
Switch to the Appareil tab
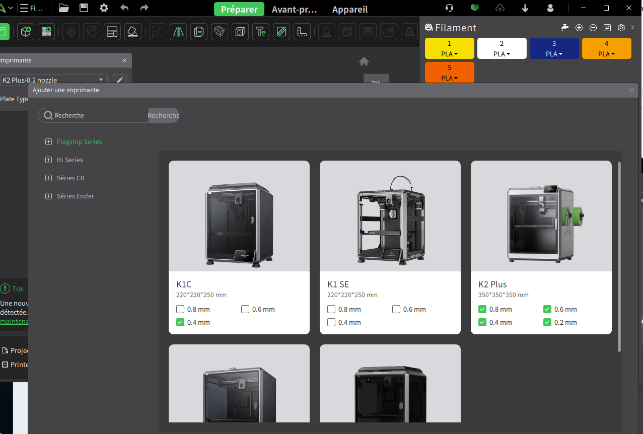click(x=350, y=9)
